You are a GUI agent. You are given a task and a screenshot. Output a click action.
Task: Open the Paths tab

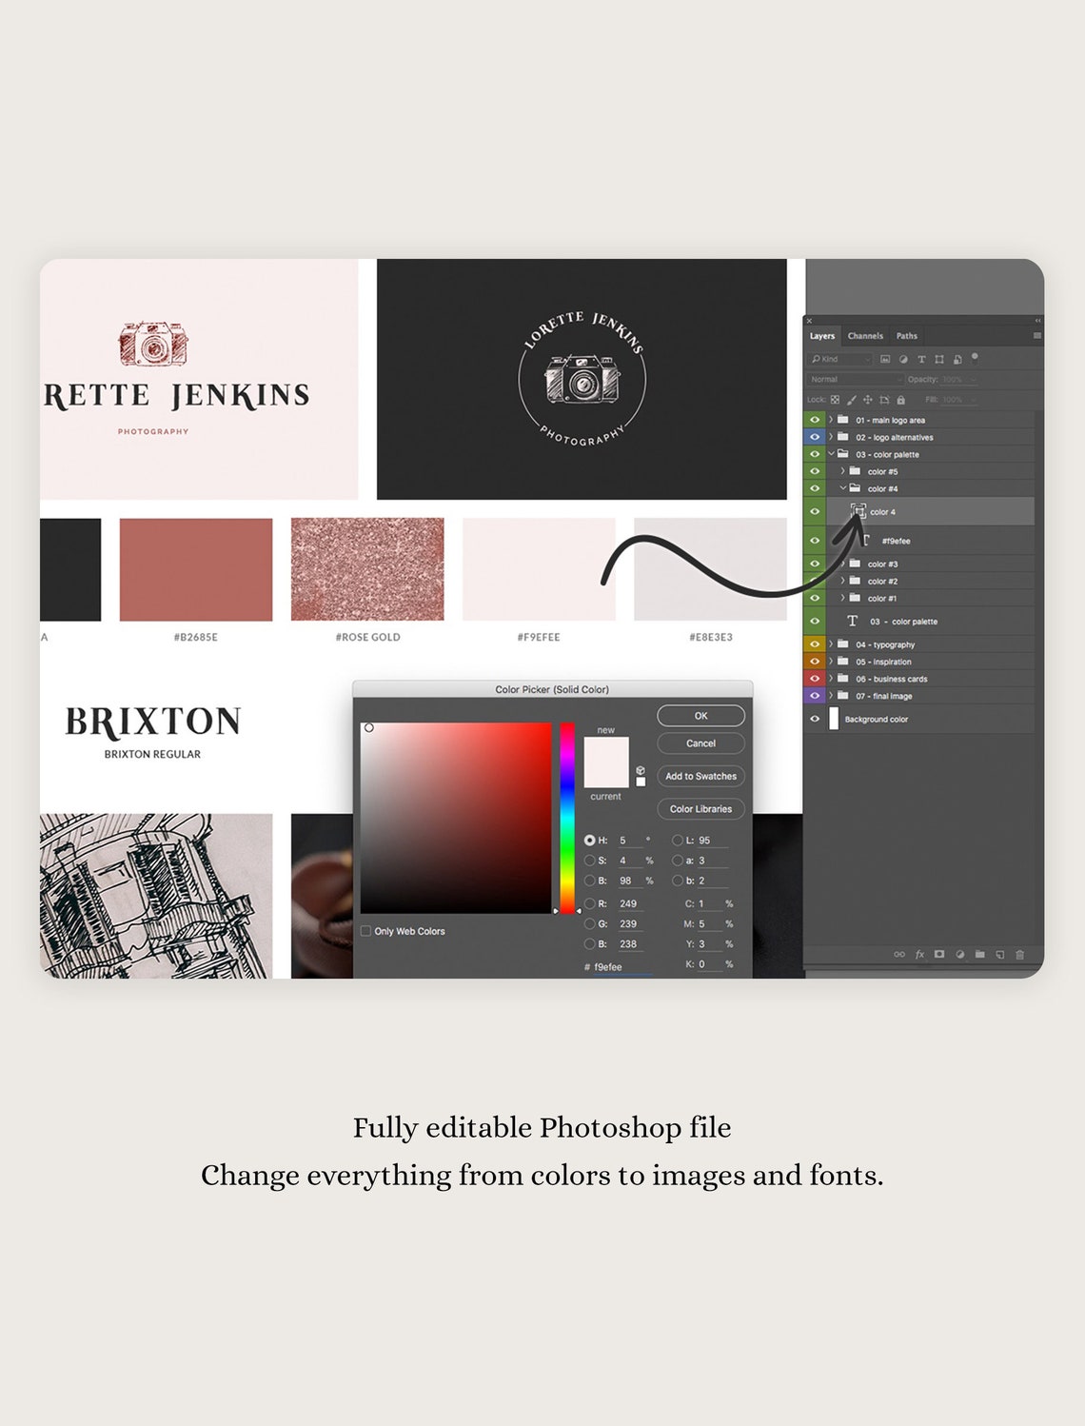coord(906,335)
